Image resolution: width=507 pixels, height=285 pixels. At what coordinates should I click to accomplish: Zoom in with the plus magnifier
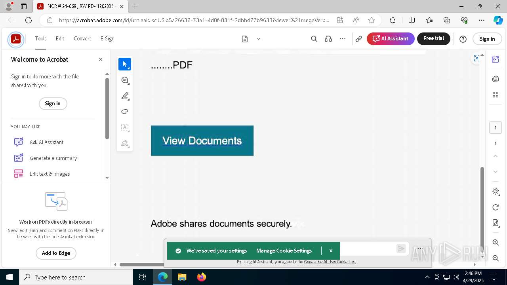(x=495, y=242)
